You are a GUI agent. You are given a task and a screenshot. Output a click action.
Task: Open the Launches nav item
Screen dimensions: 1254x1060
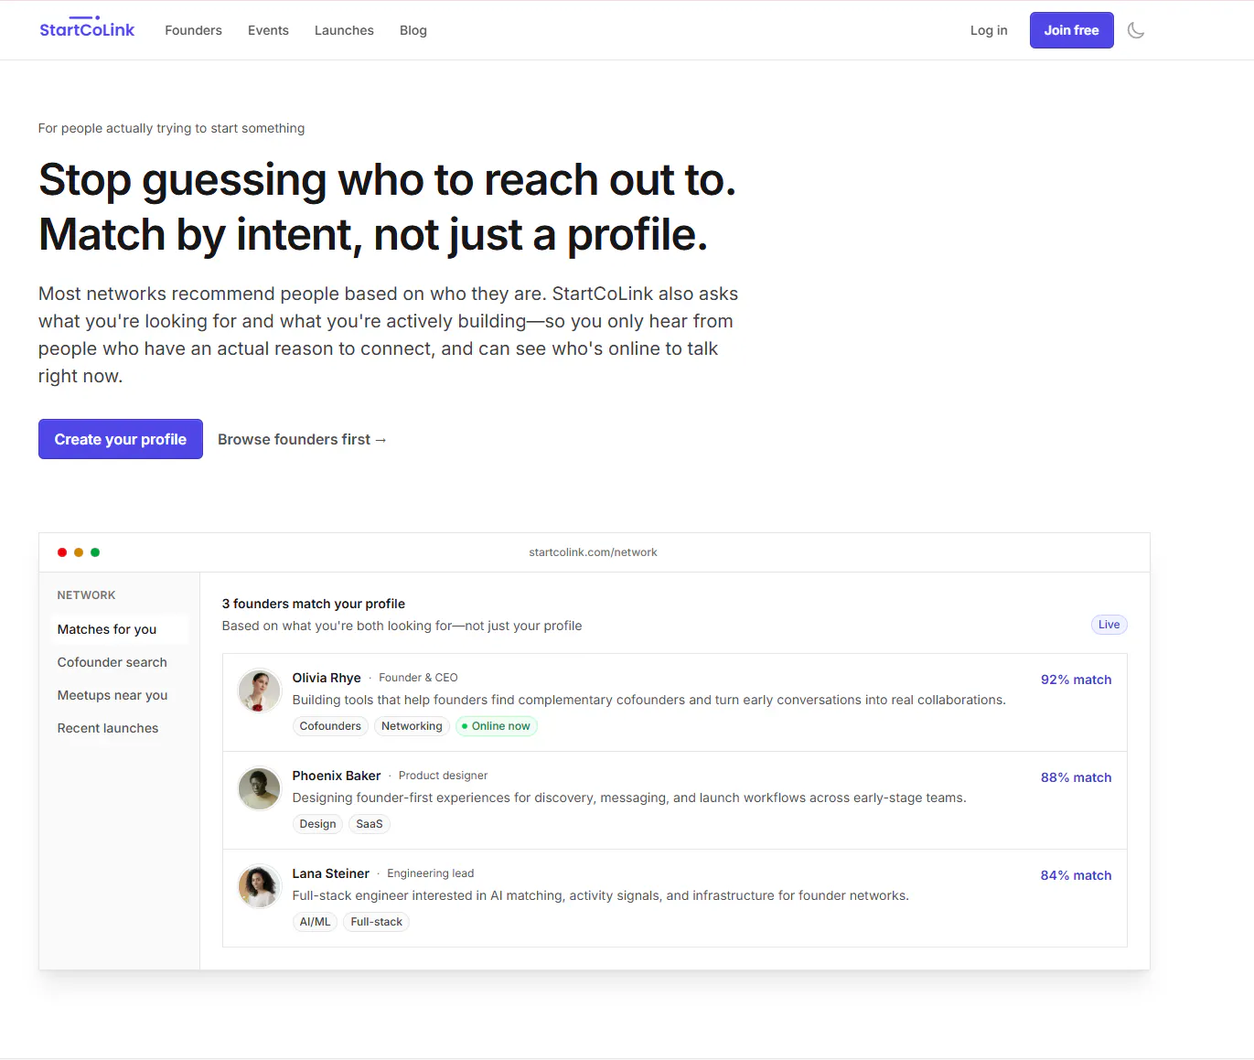[344, 30]
